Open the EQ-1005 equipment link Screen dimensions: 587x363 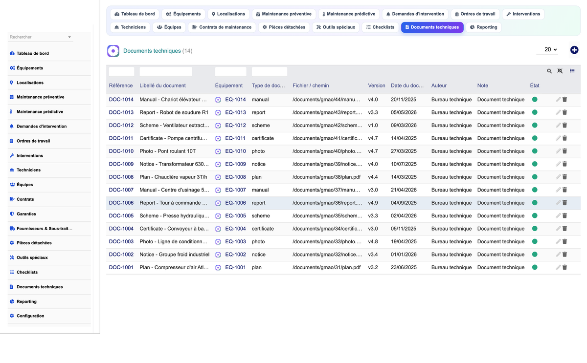[235, 215]
